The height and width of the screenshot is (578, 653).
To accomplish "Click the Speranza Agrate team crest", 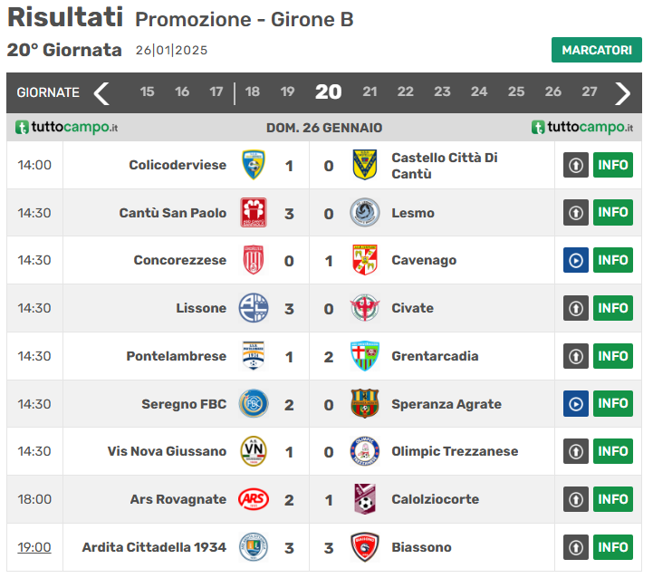I will [364, 404].
